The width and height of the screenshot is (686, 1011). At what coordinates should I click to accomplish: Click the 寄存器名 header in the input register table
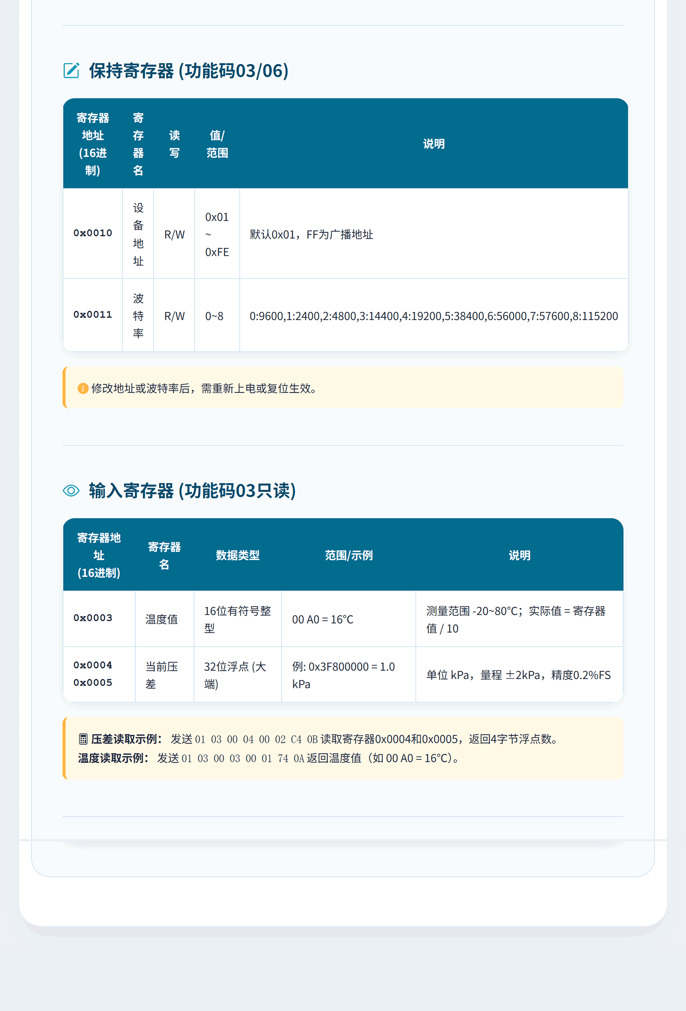click(x=164, y=555)
